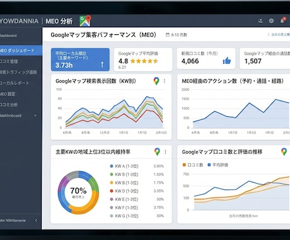Open the notifications bell icon
Screen dimensions: 290x240
(x=282, y=20)
